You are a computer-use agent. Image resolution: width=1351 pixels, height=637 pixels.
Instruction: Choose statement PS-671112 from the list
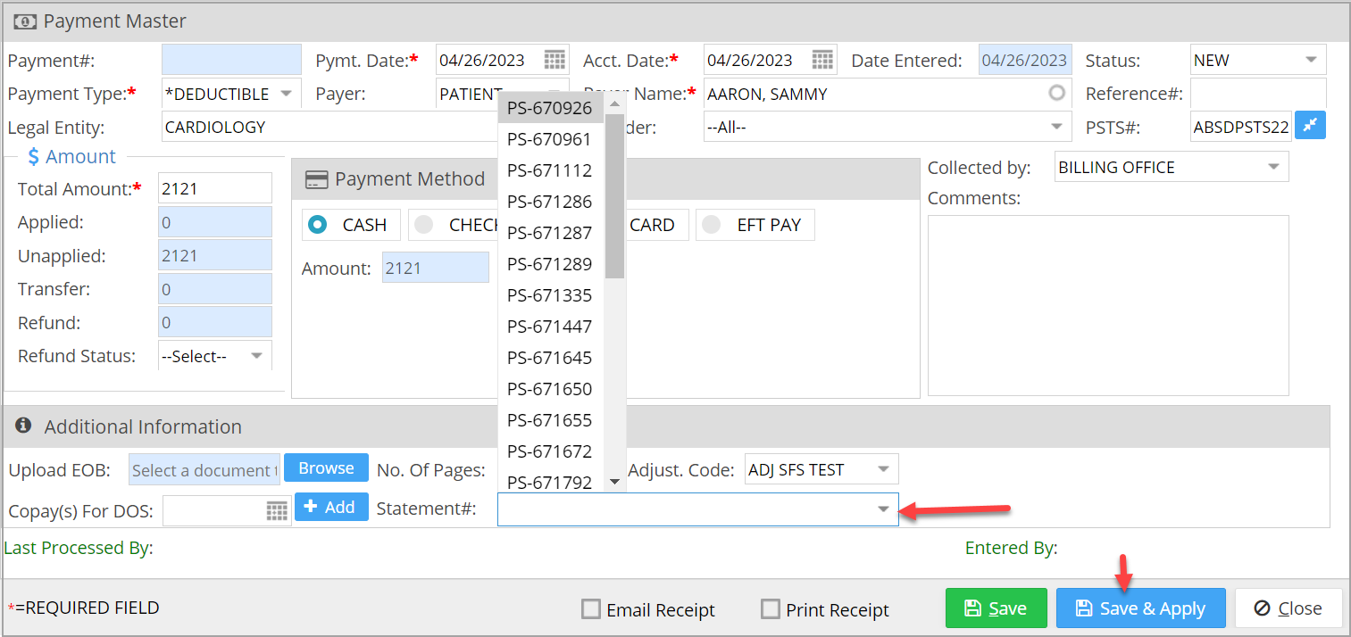click(x=549, y=170)
